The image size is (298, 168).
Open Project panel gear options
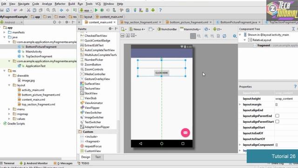coord(67,22)
